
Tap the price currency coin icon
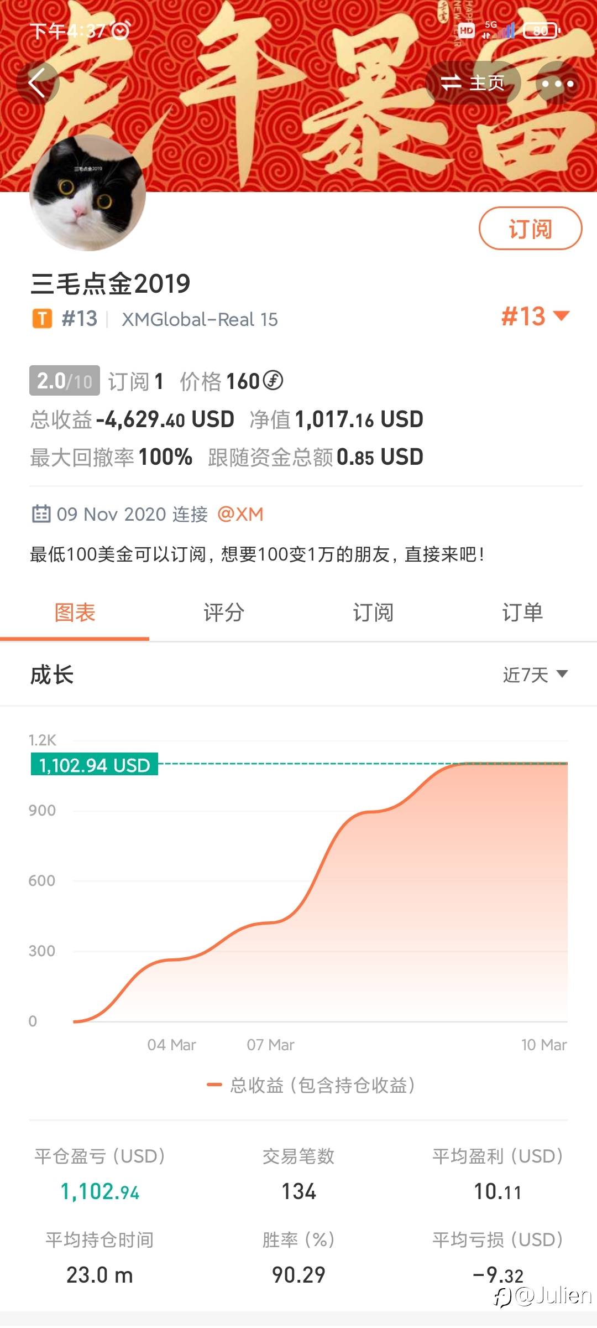tap(273, 381)
